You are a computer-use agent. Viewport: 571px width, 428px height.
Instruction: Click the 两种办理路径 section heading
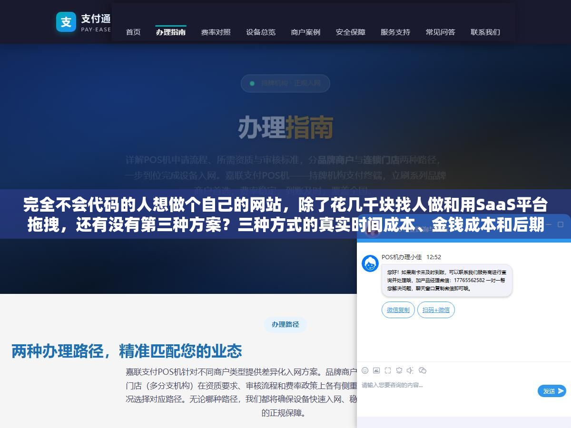[127, 351]
